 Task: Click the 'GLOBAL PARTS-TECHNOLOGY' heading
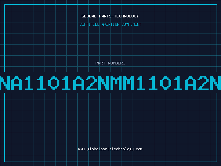click(x=110, y=16)
